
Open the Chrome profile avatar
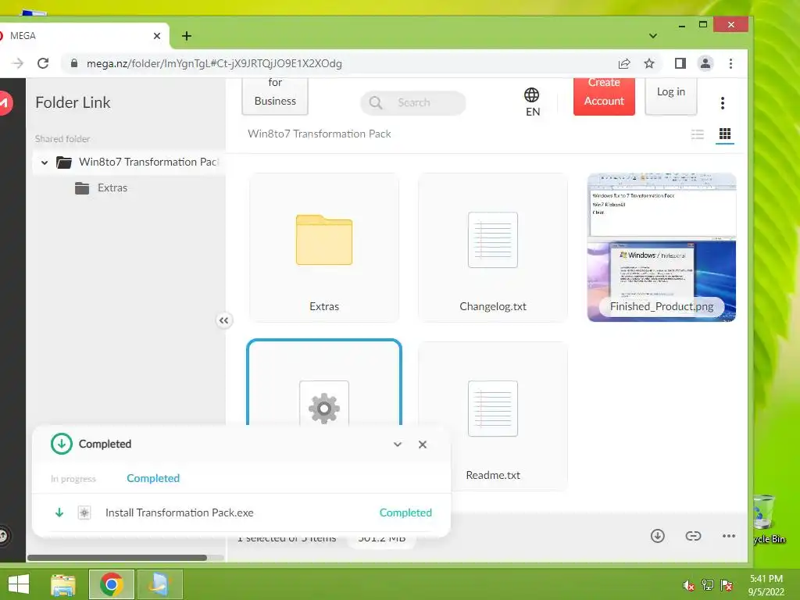click(x=705, y=63)
